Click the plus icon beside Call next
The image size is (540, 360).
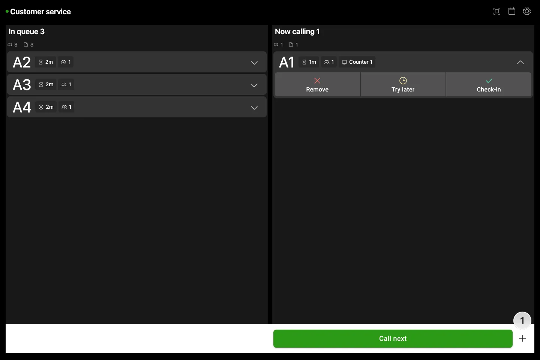pos(522,339)
